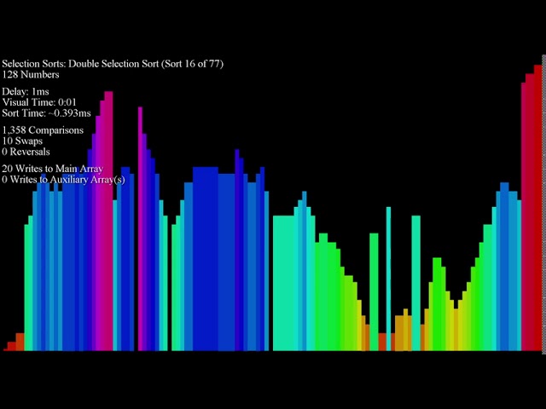Click '20 Writes to Main Array' text
Screen dimensions: 546x409
point(53,169)
